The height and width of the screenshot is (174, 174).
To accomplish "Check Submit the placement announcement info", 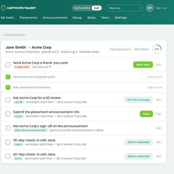I will (x=8, y=114).
